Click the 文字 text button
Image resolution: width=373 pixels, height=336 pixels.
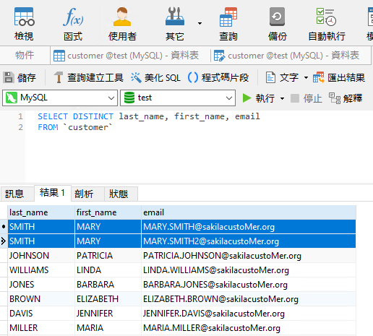(x=282, y=77)
